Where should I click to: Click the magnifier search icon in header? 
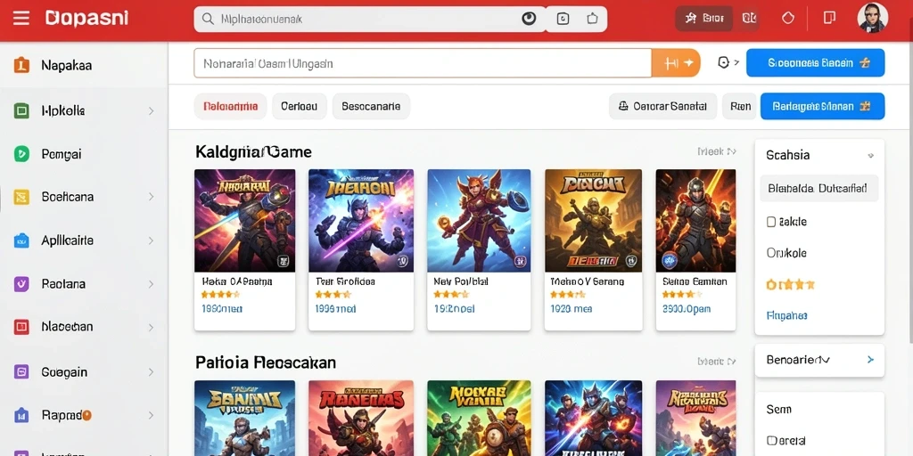[207, 20]
